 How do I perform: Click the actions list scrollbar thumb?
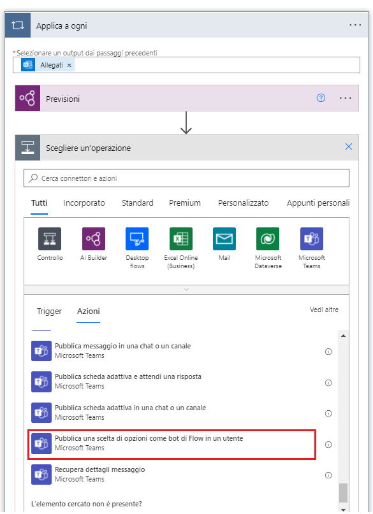coord(343,493)
